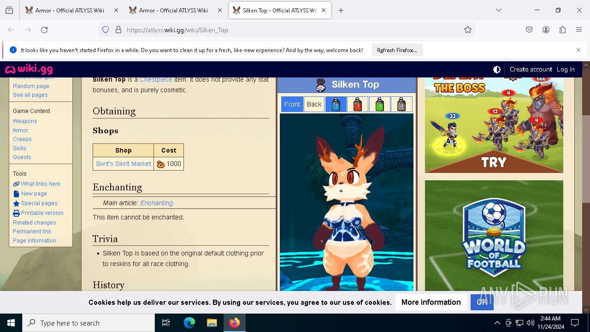Open Permanent link in Tools
The height and width of the screenshot is (332, 590).
32,231
